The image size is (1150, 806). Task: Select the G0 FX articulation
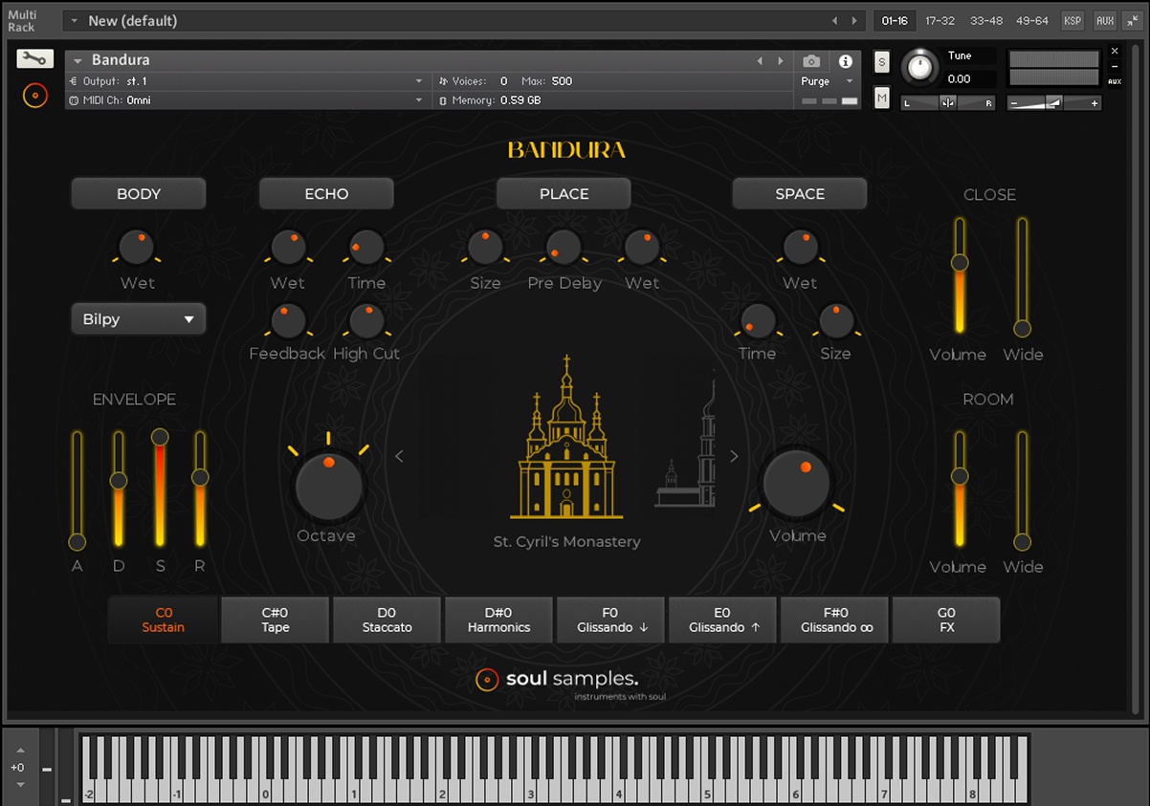click(946, 621)
